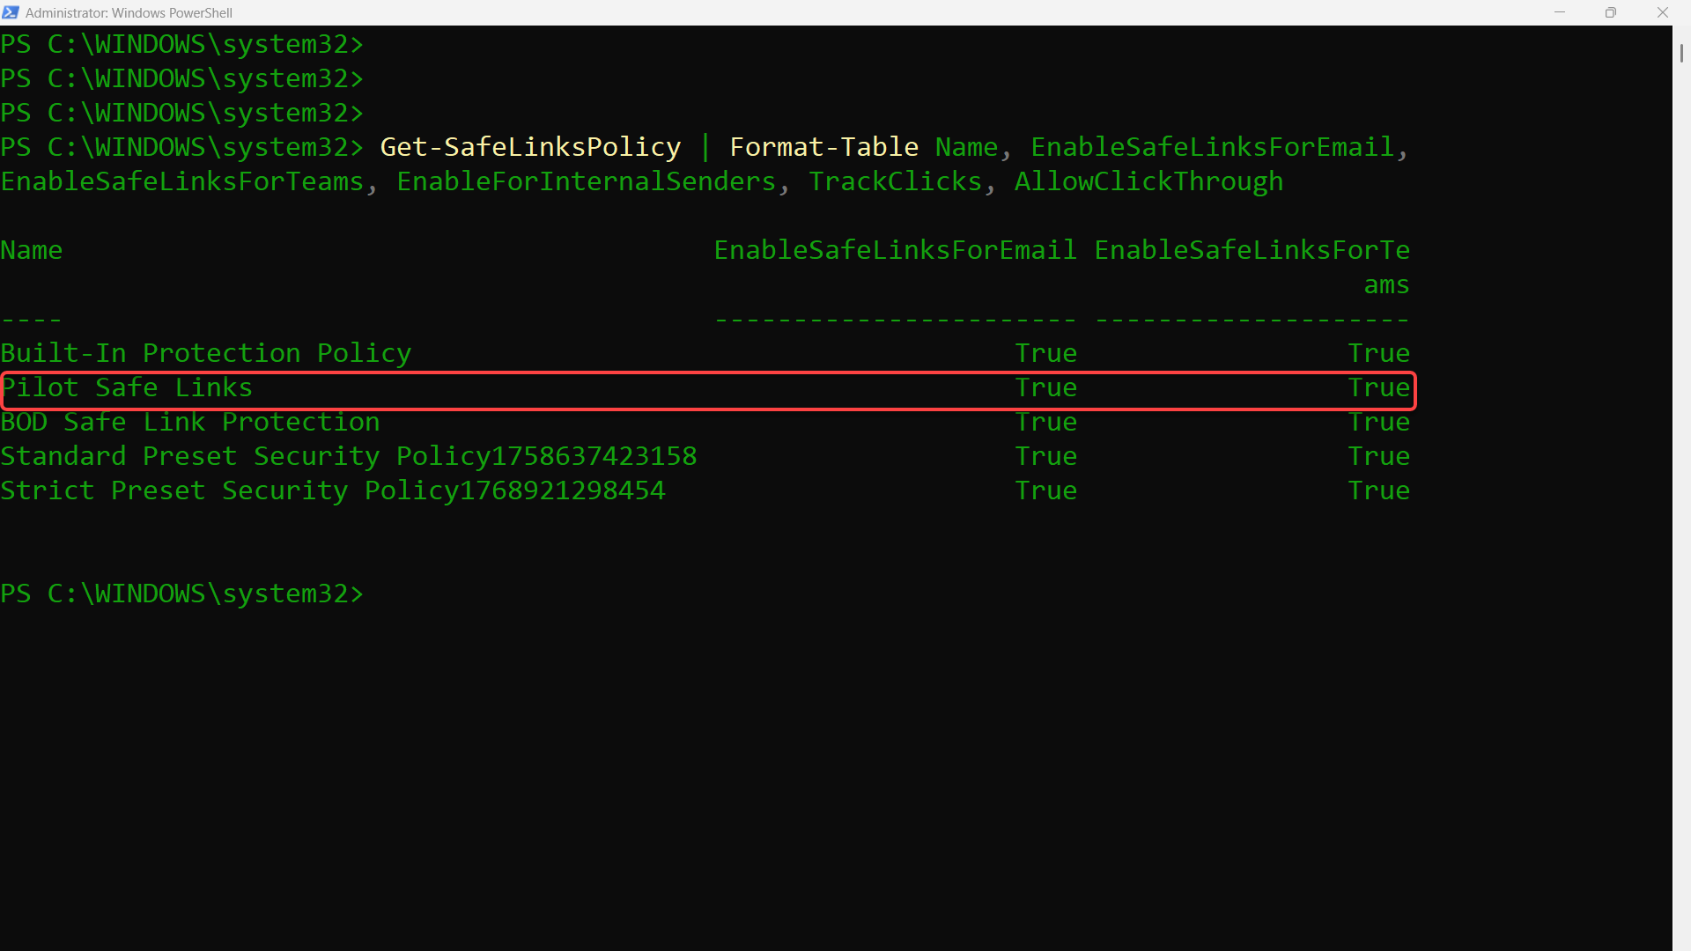Click the vertical scrollbar thumb
Viewport: 1691px width, 951px height.
[x=1680, y=53]
